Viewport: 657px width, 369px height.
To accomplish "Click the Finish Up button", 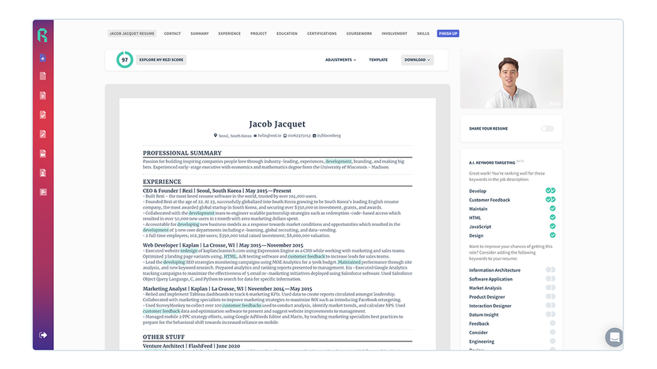I will coord(448,33).
